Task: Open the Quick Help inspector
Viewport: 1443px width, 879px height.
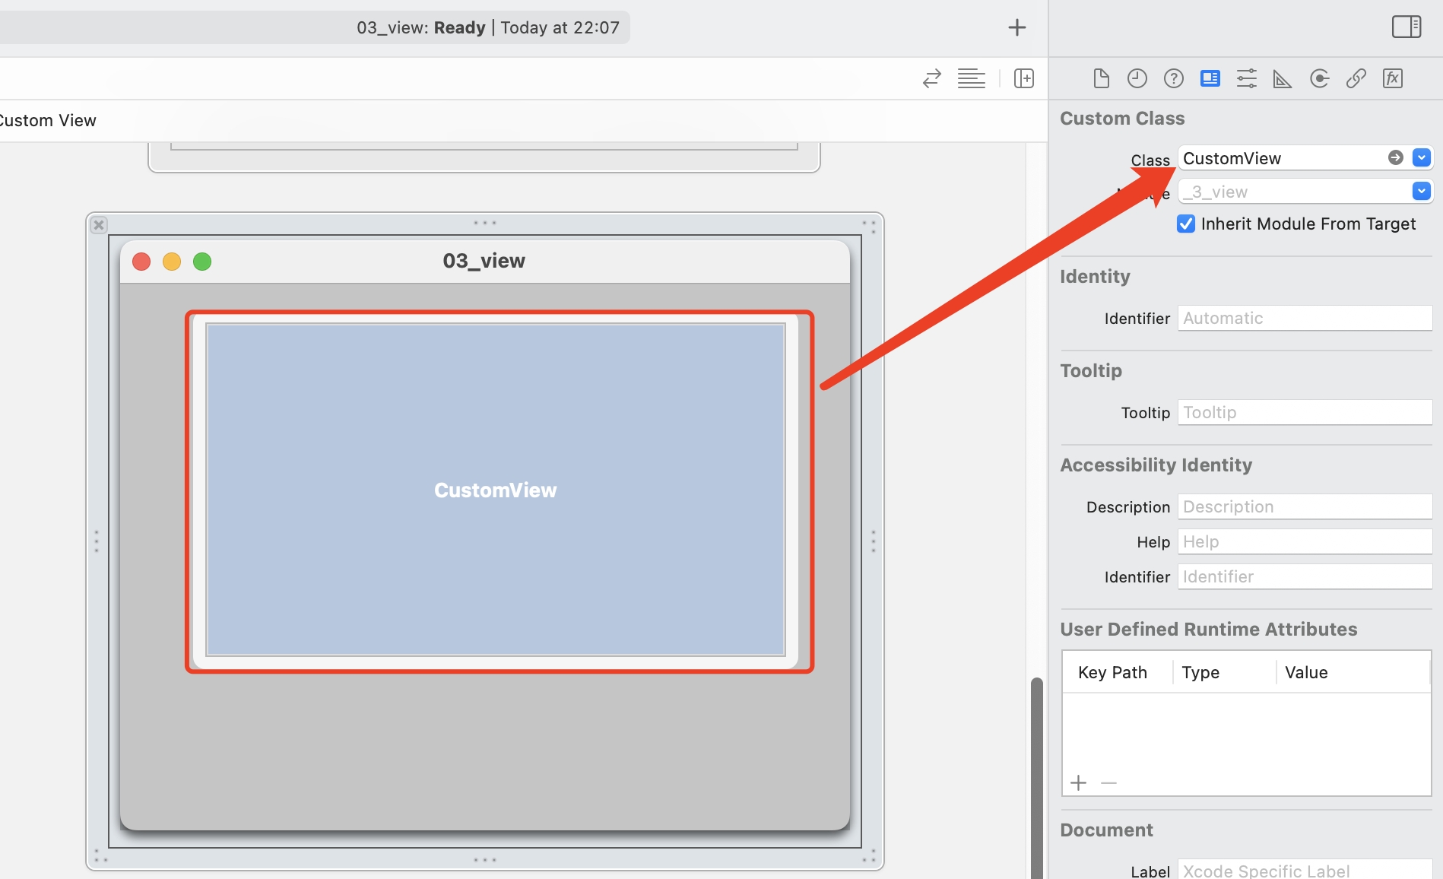Action: [1174, 78]
